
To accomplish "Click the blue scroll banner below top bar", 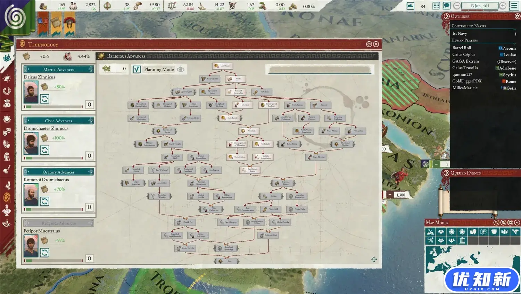I will coord(56,24).
